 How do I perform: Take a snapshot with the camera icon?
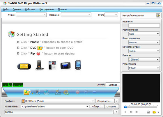click(148, 112)
